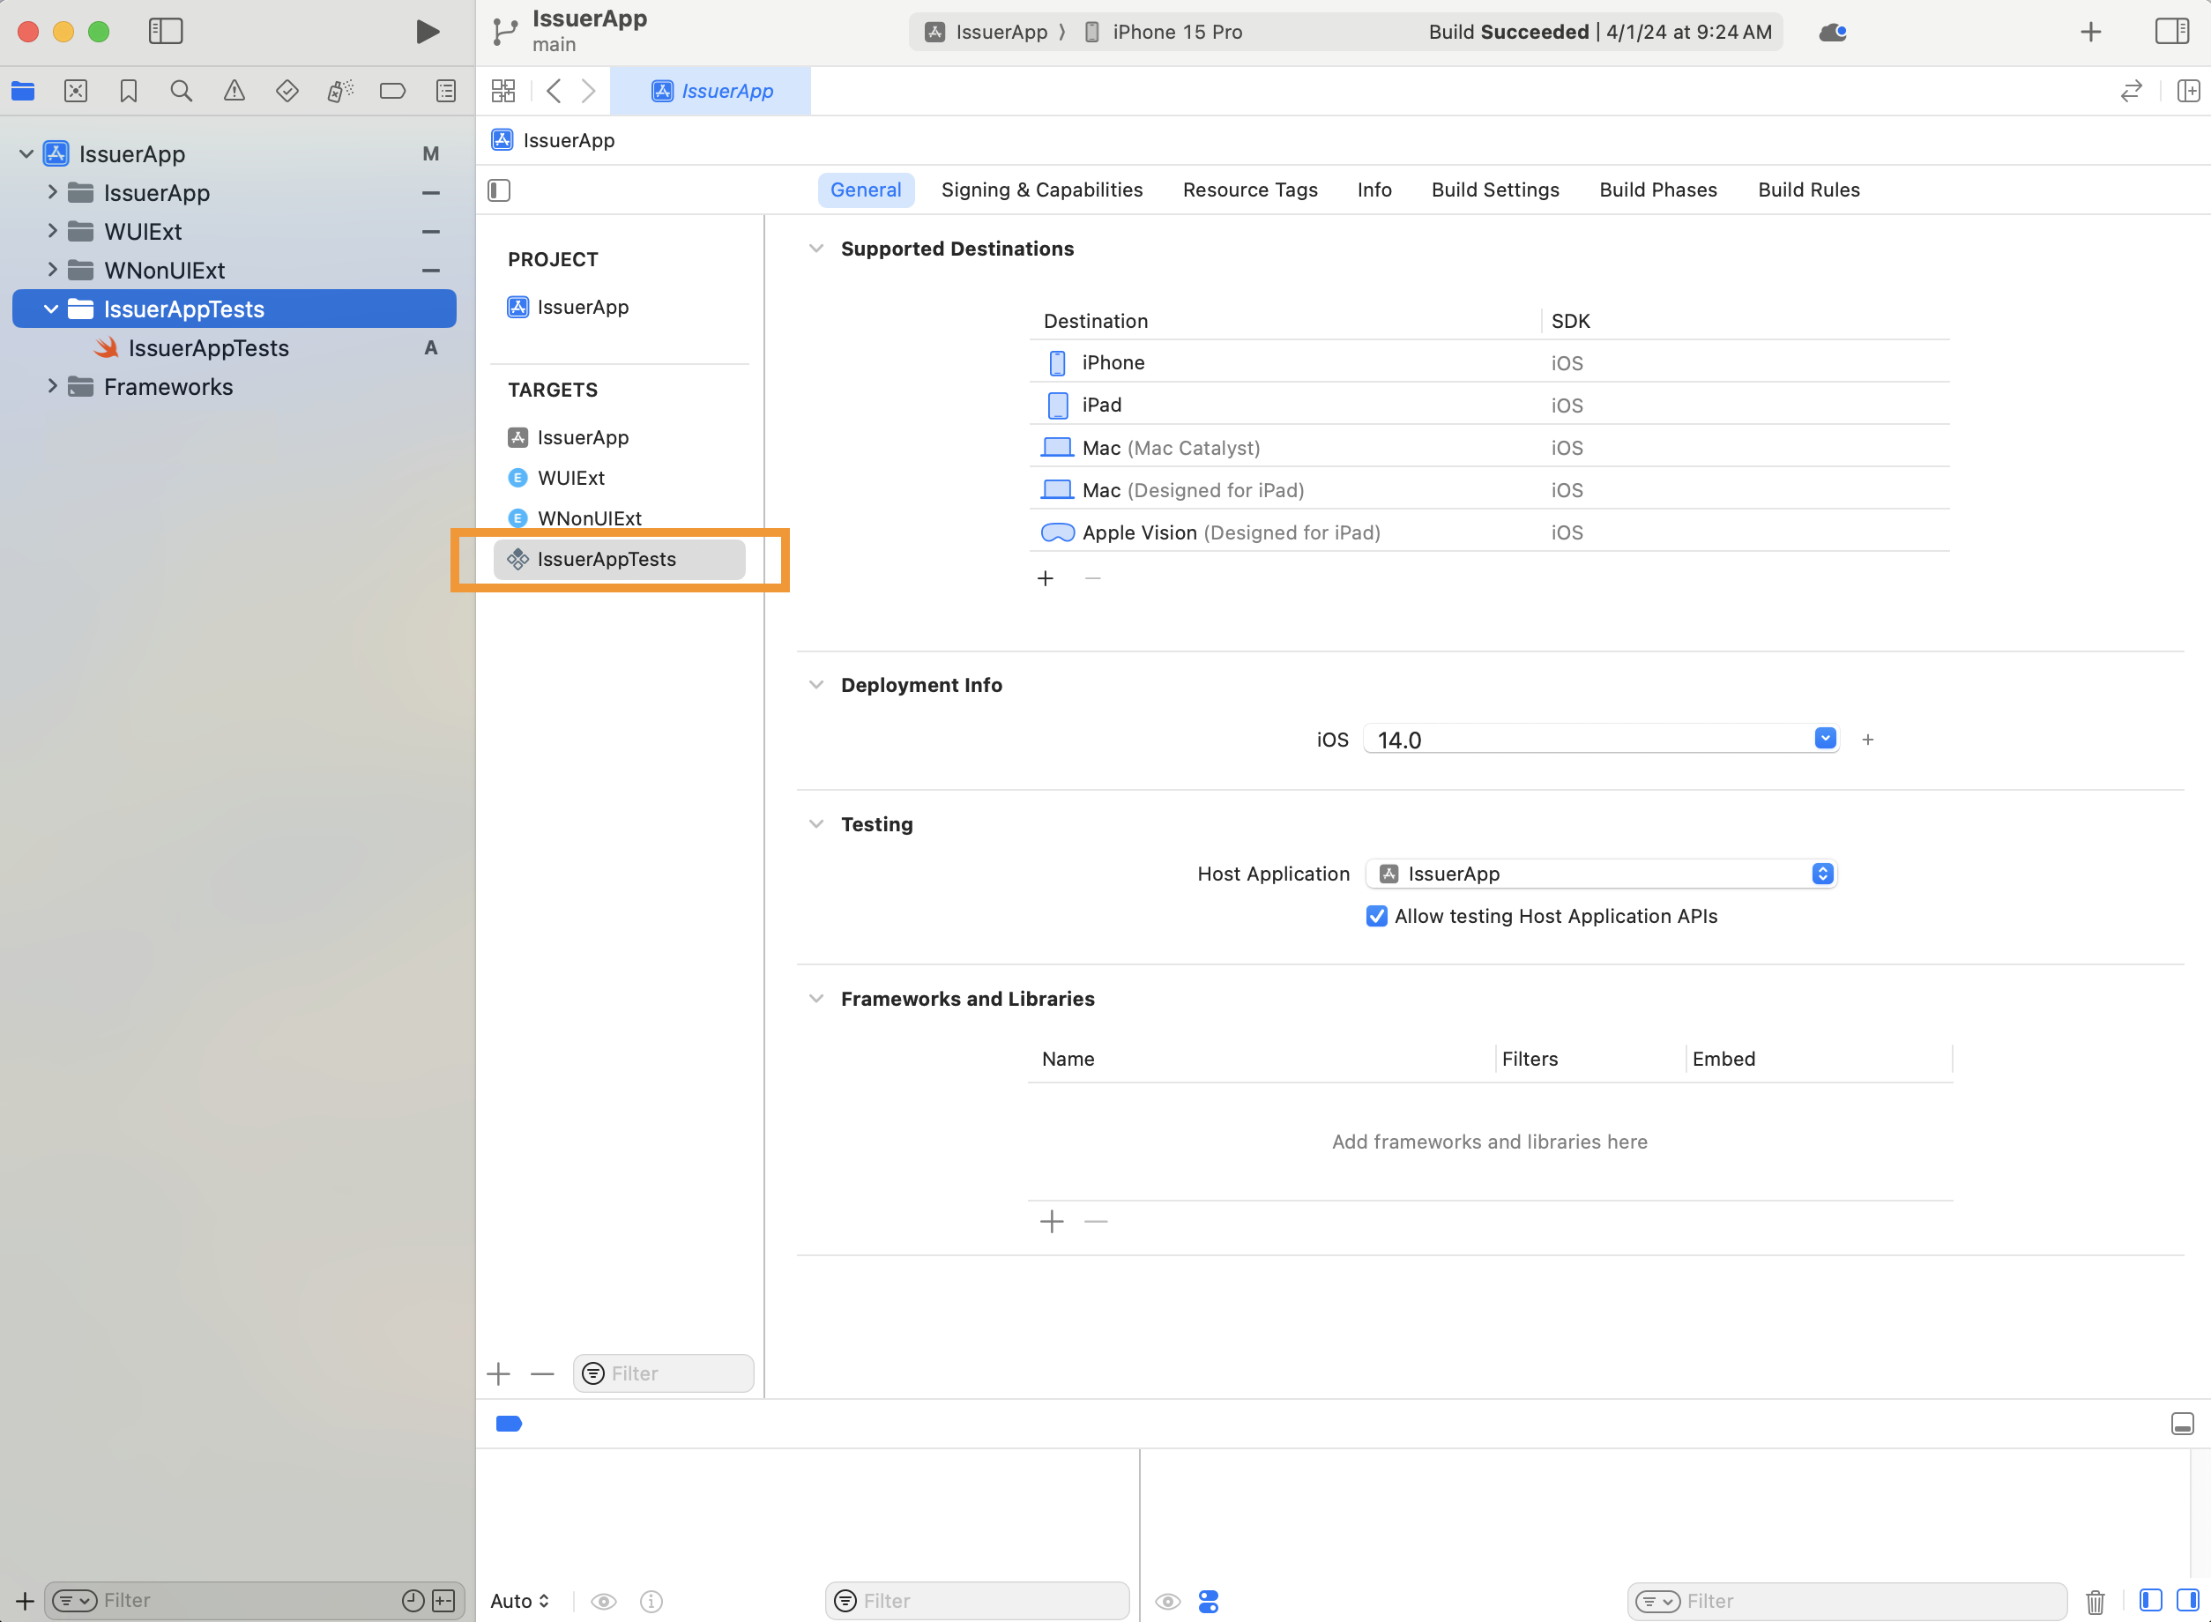2211x1622 pixels.
Task: Expand the Frameworks folder
Action: [x=52, y=387]
